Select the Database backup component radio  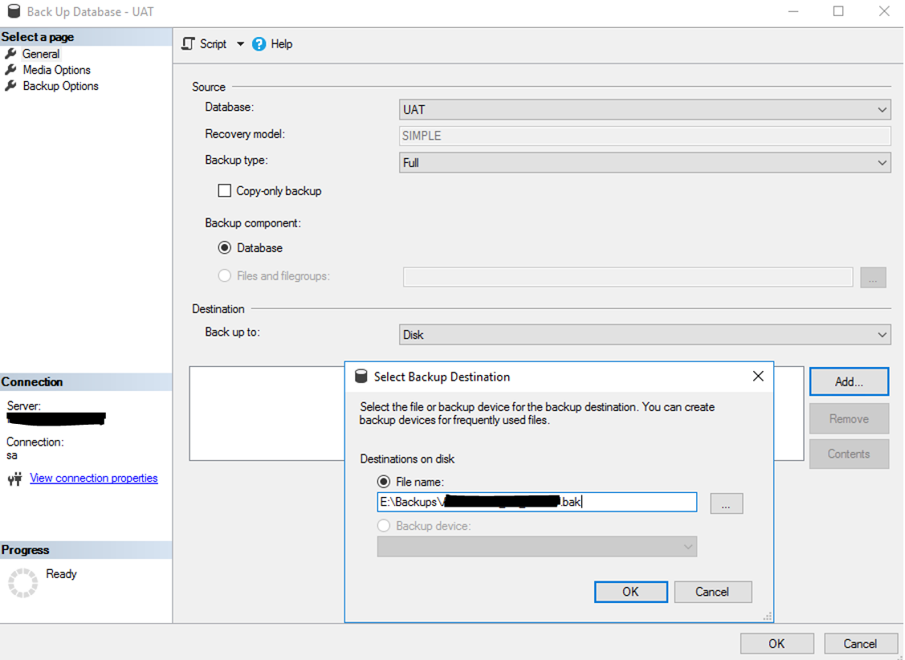click(x=225, y=248)
